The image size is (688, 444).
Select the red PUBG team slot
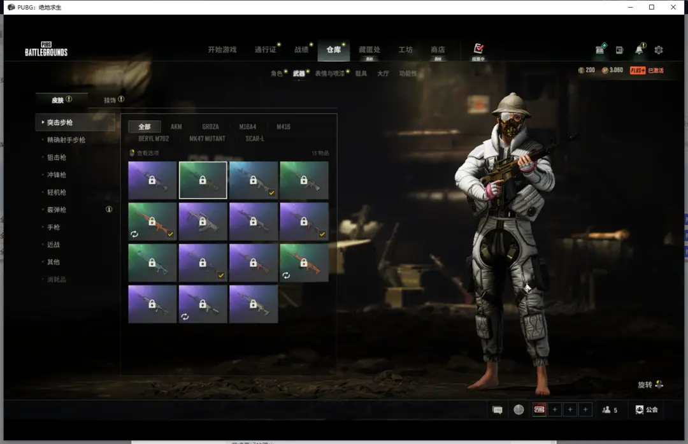point(540,410)
